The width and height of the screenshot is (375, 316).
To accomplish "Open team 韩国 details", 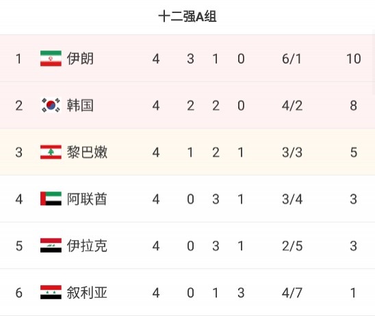I will [80, 105].
